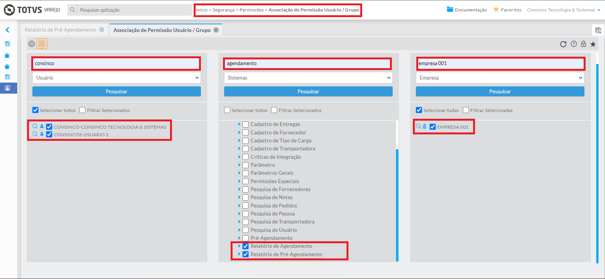Focus the agendamento search field

[307, 64]
